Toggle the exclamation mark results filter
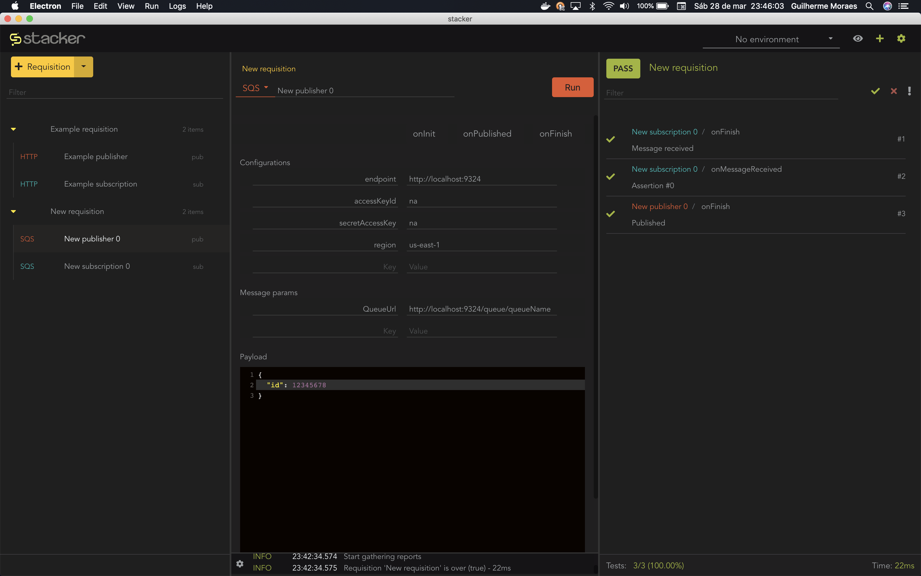 point(909,91)
